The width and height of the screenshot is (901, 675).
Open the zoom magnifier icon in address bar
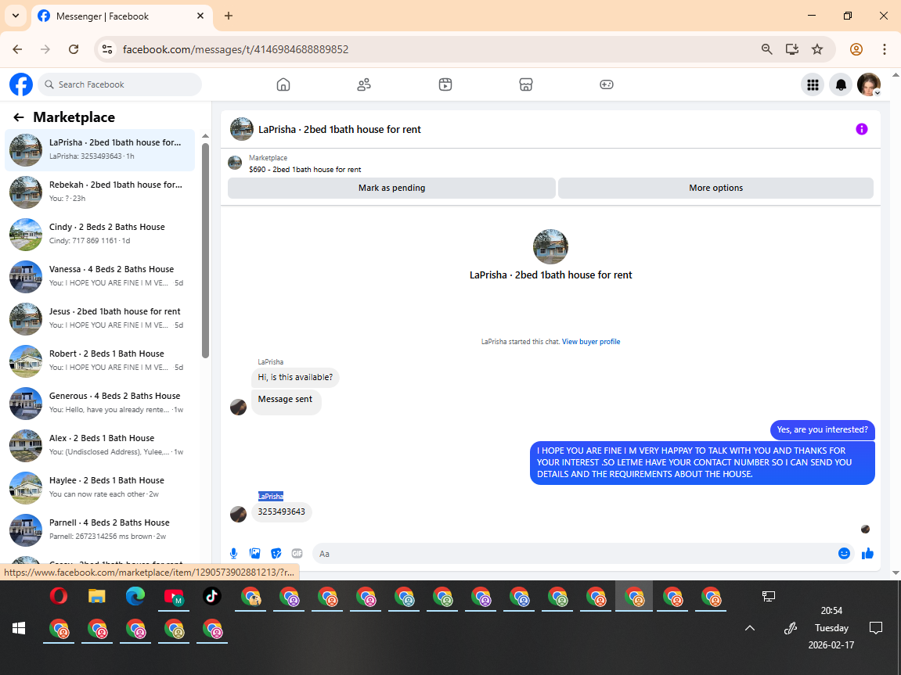(766, 49)
